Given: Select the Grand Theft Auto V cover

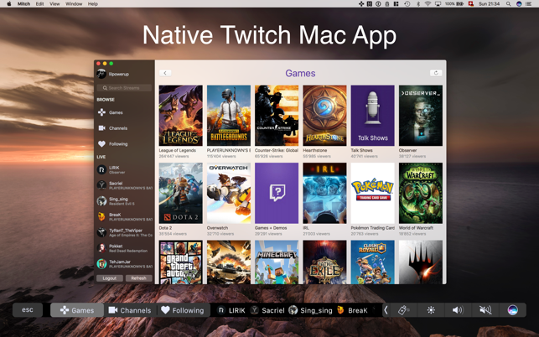Looking at the screenshot, I should coord(181,262).
